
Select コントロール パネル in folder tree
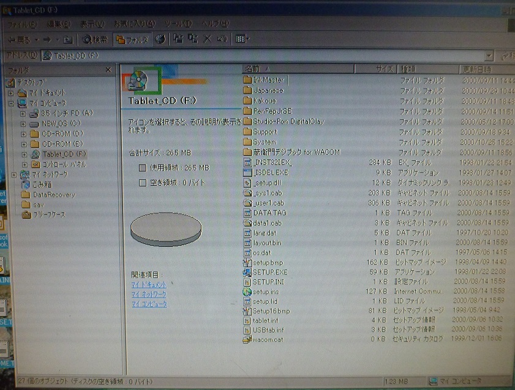pos(64,164)
